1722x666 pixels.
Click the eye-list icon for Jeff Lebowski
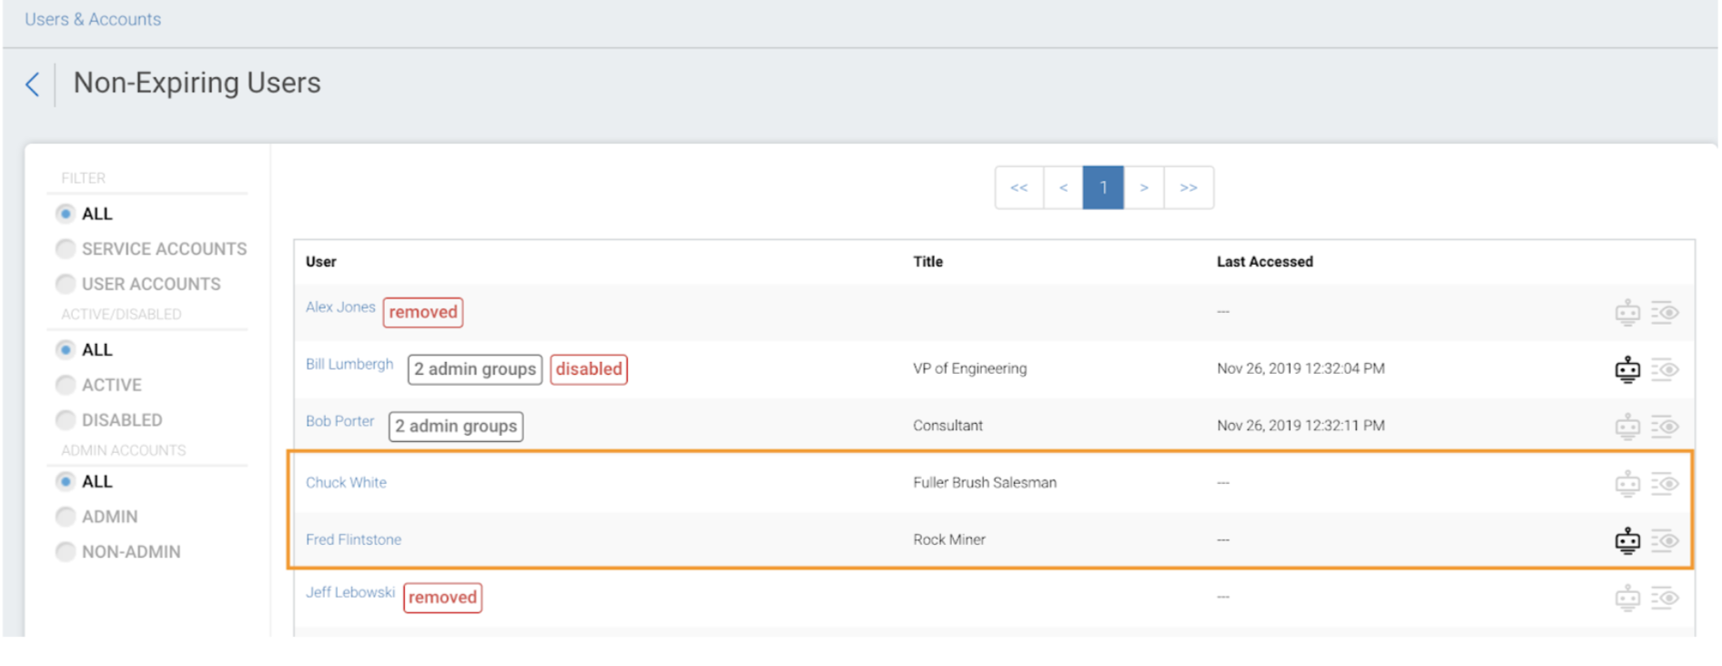click(1665, 598)
